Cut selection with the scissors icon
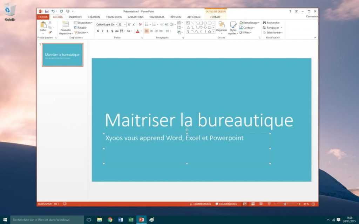This screenshot has height=224, width=359. (50, 23)
